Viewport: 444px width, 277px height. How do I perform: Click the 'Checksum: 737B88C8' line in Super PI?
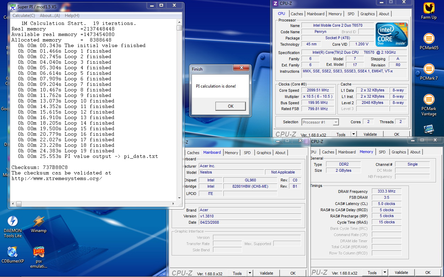[40, 167]
